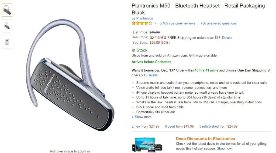Select the third packaging thumbnail image
This screenshot has height=153, width=276.
tap(7, 42)
